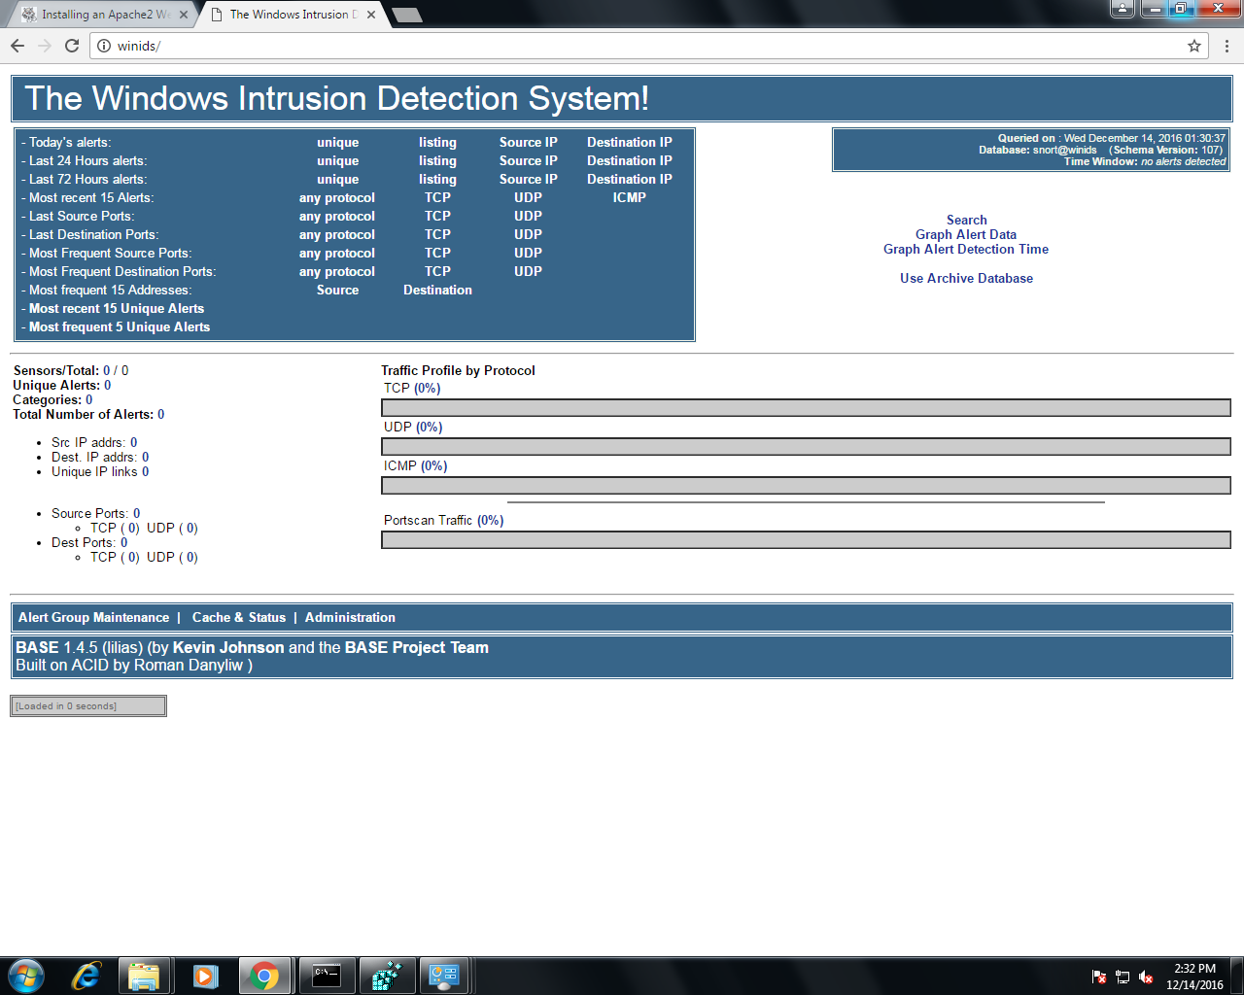Click ICMP for most recent 15 alerts
The image size is (1244, 995).
pos(629,198)
